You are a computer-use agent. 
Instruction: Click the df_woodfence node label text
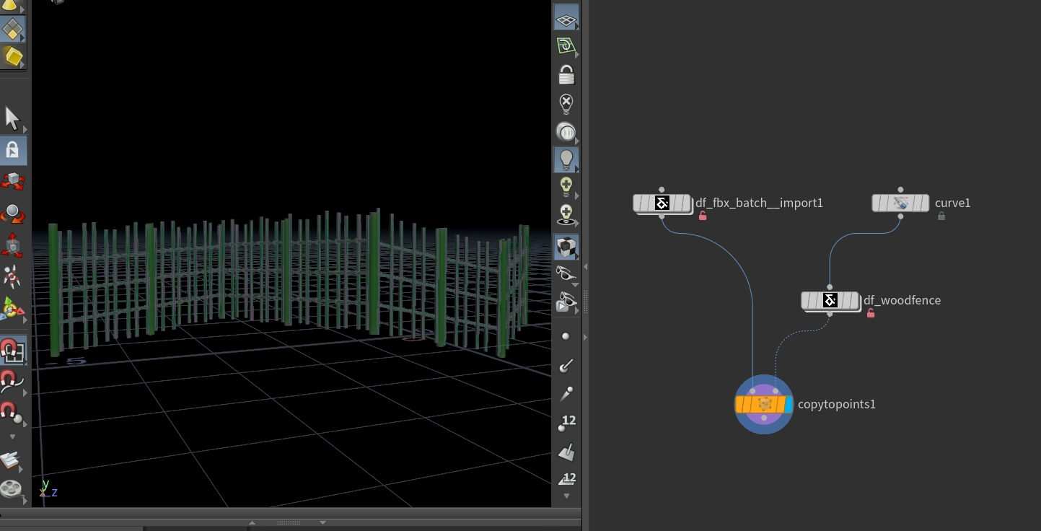[x=902, y=300]
